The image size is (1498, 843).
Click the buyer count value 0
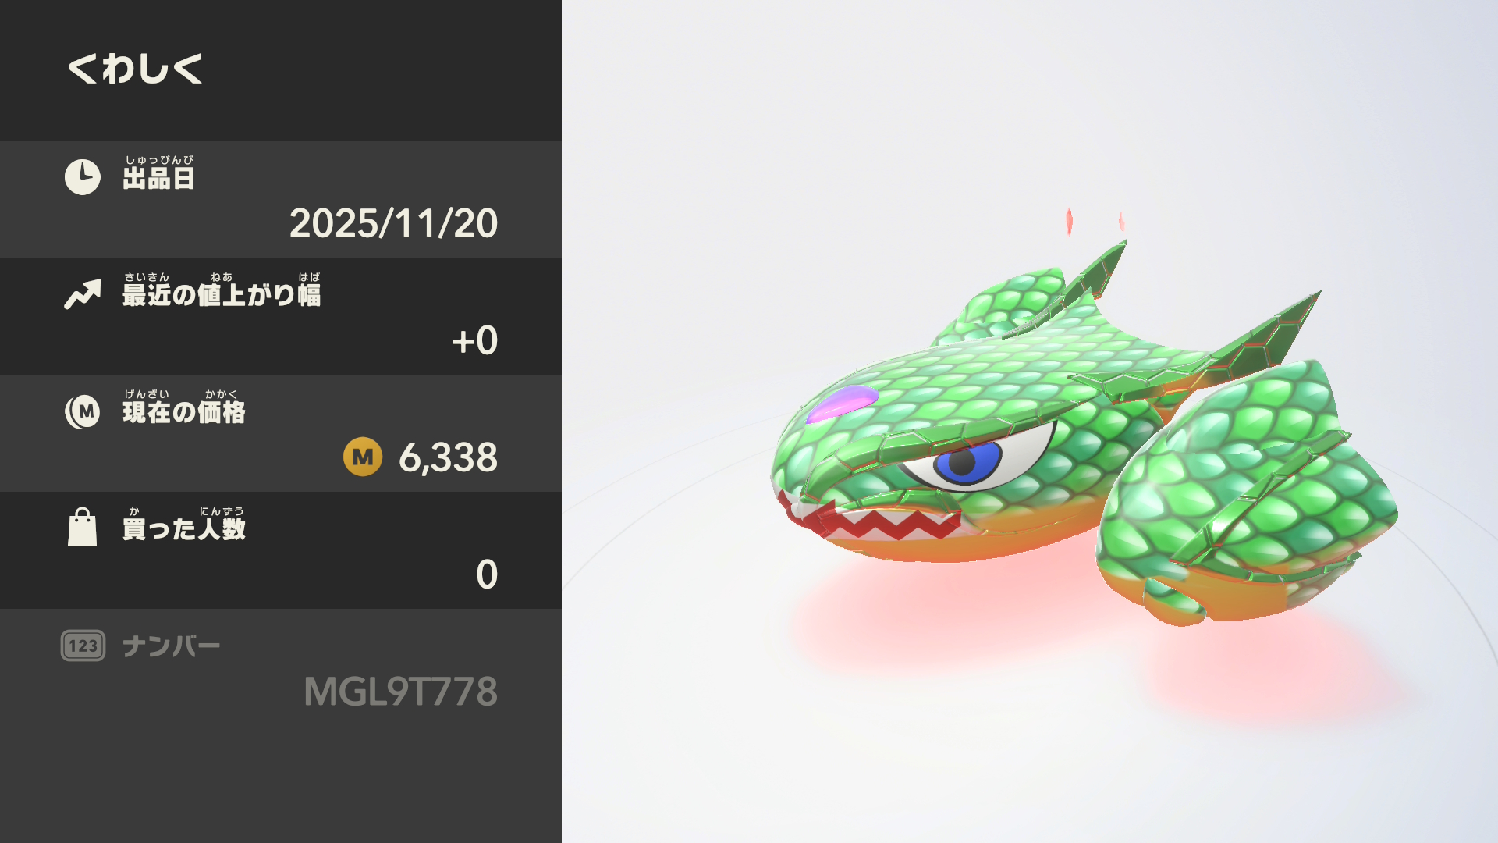coord(487,574)
